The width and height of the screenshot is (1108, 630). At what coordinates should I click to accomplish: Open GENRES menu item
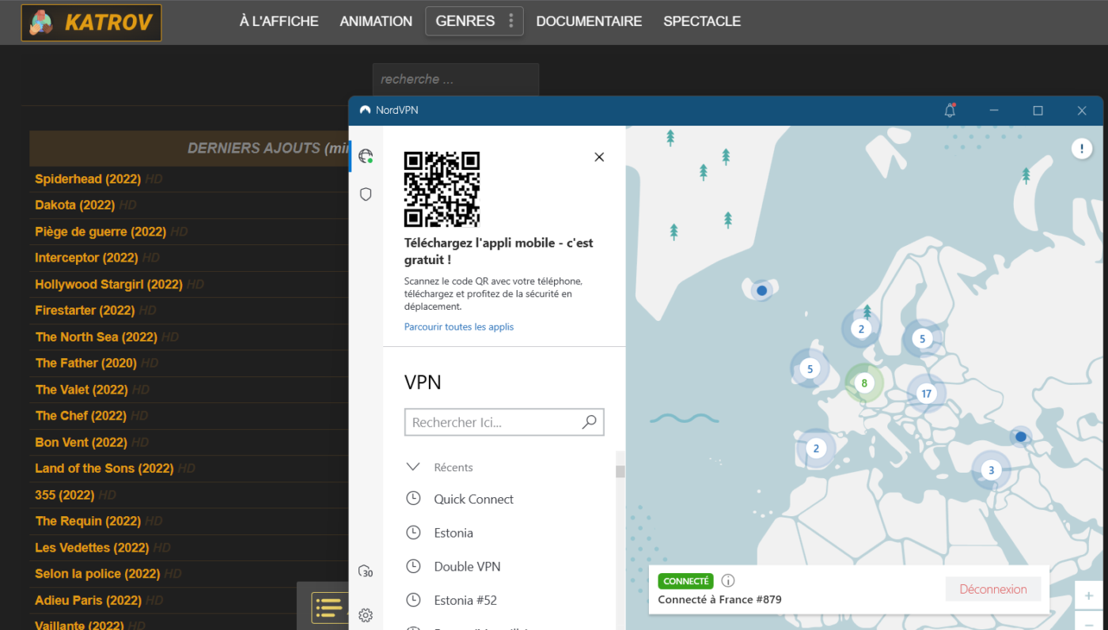465,21
